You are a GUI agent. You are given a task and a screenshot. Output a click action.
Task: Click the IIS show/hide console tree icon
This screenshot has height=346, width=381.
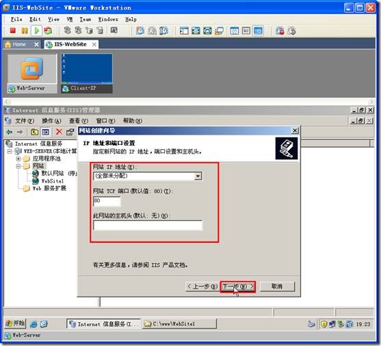click(45, 132)
